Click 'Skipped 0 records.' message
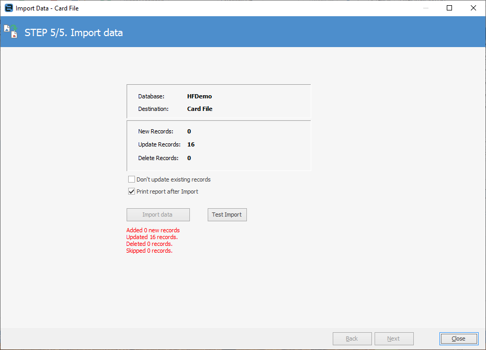Viewport: 486px width, 350px height. pos(150,251)
